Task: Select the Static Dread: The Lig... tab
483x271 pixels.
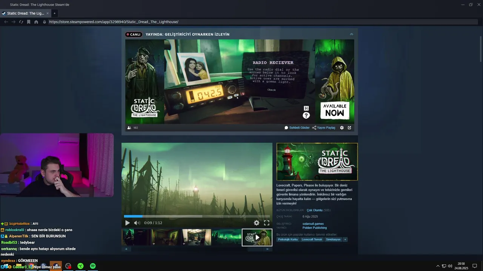Action: click(25, 13)
